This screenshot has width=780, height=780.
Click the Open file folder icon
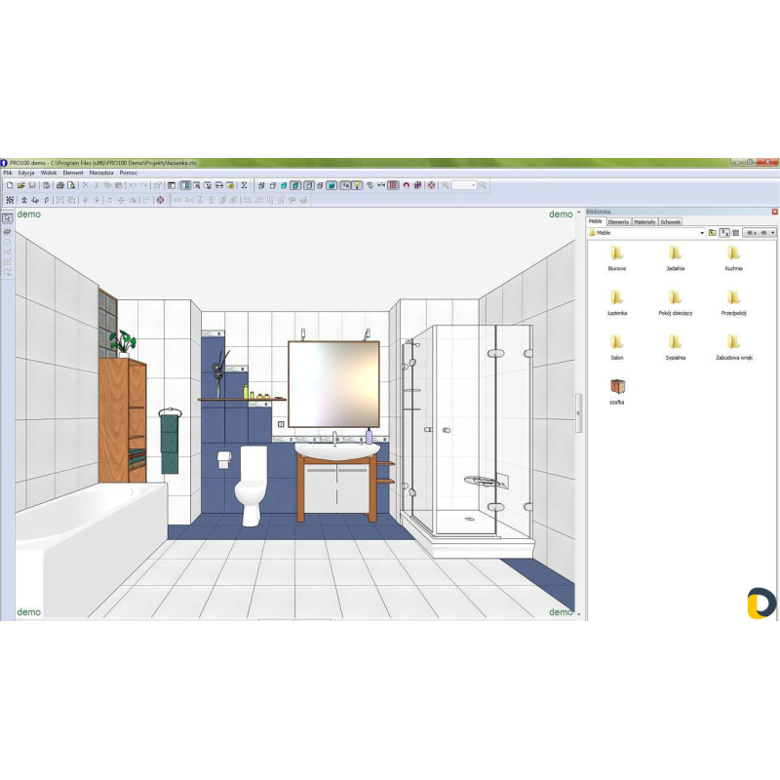point(20,184)
